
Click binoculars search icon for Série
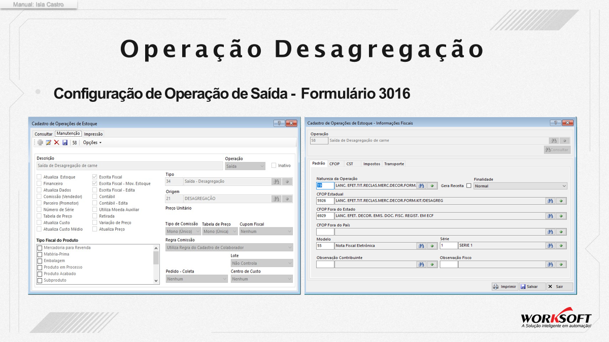pos(550,246)
